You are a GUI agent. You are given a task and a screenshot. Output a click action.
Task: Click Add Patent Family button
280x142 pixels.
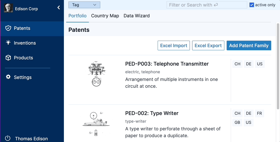click(x=249, y=45)
